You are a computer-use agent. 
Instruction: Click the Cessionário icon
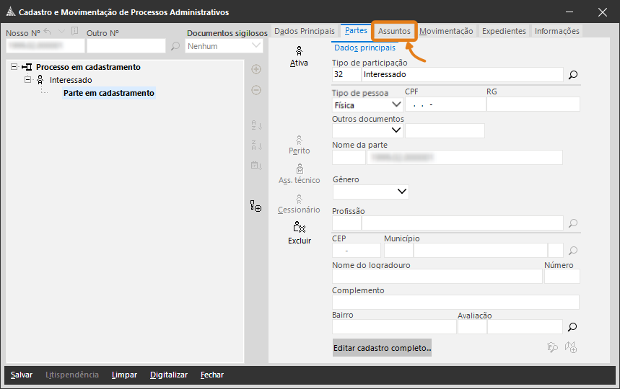pyautogui.click(x=299, y=200)
